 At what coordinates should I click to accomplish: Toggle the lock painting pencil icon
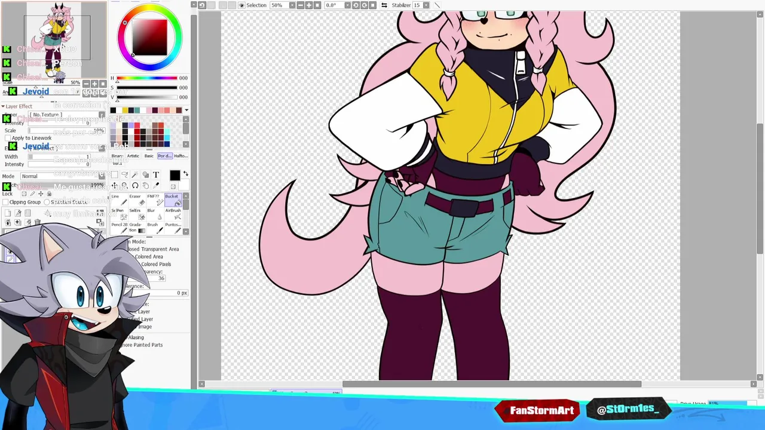(x=32, y=193)
